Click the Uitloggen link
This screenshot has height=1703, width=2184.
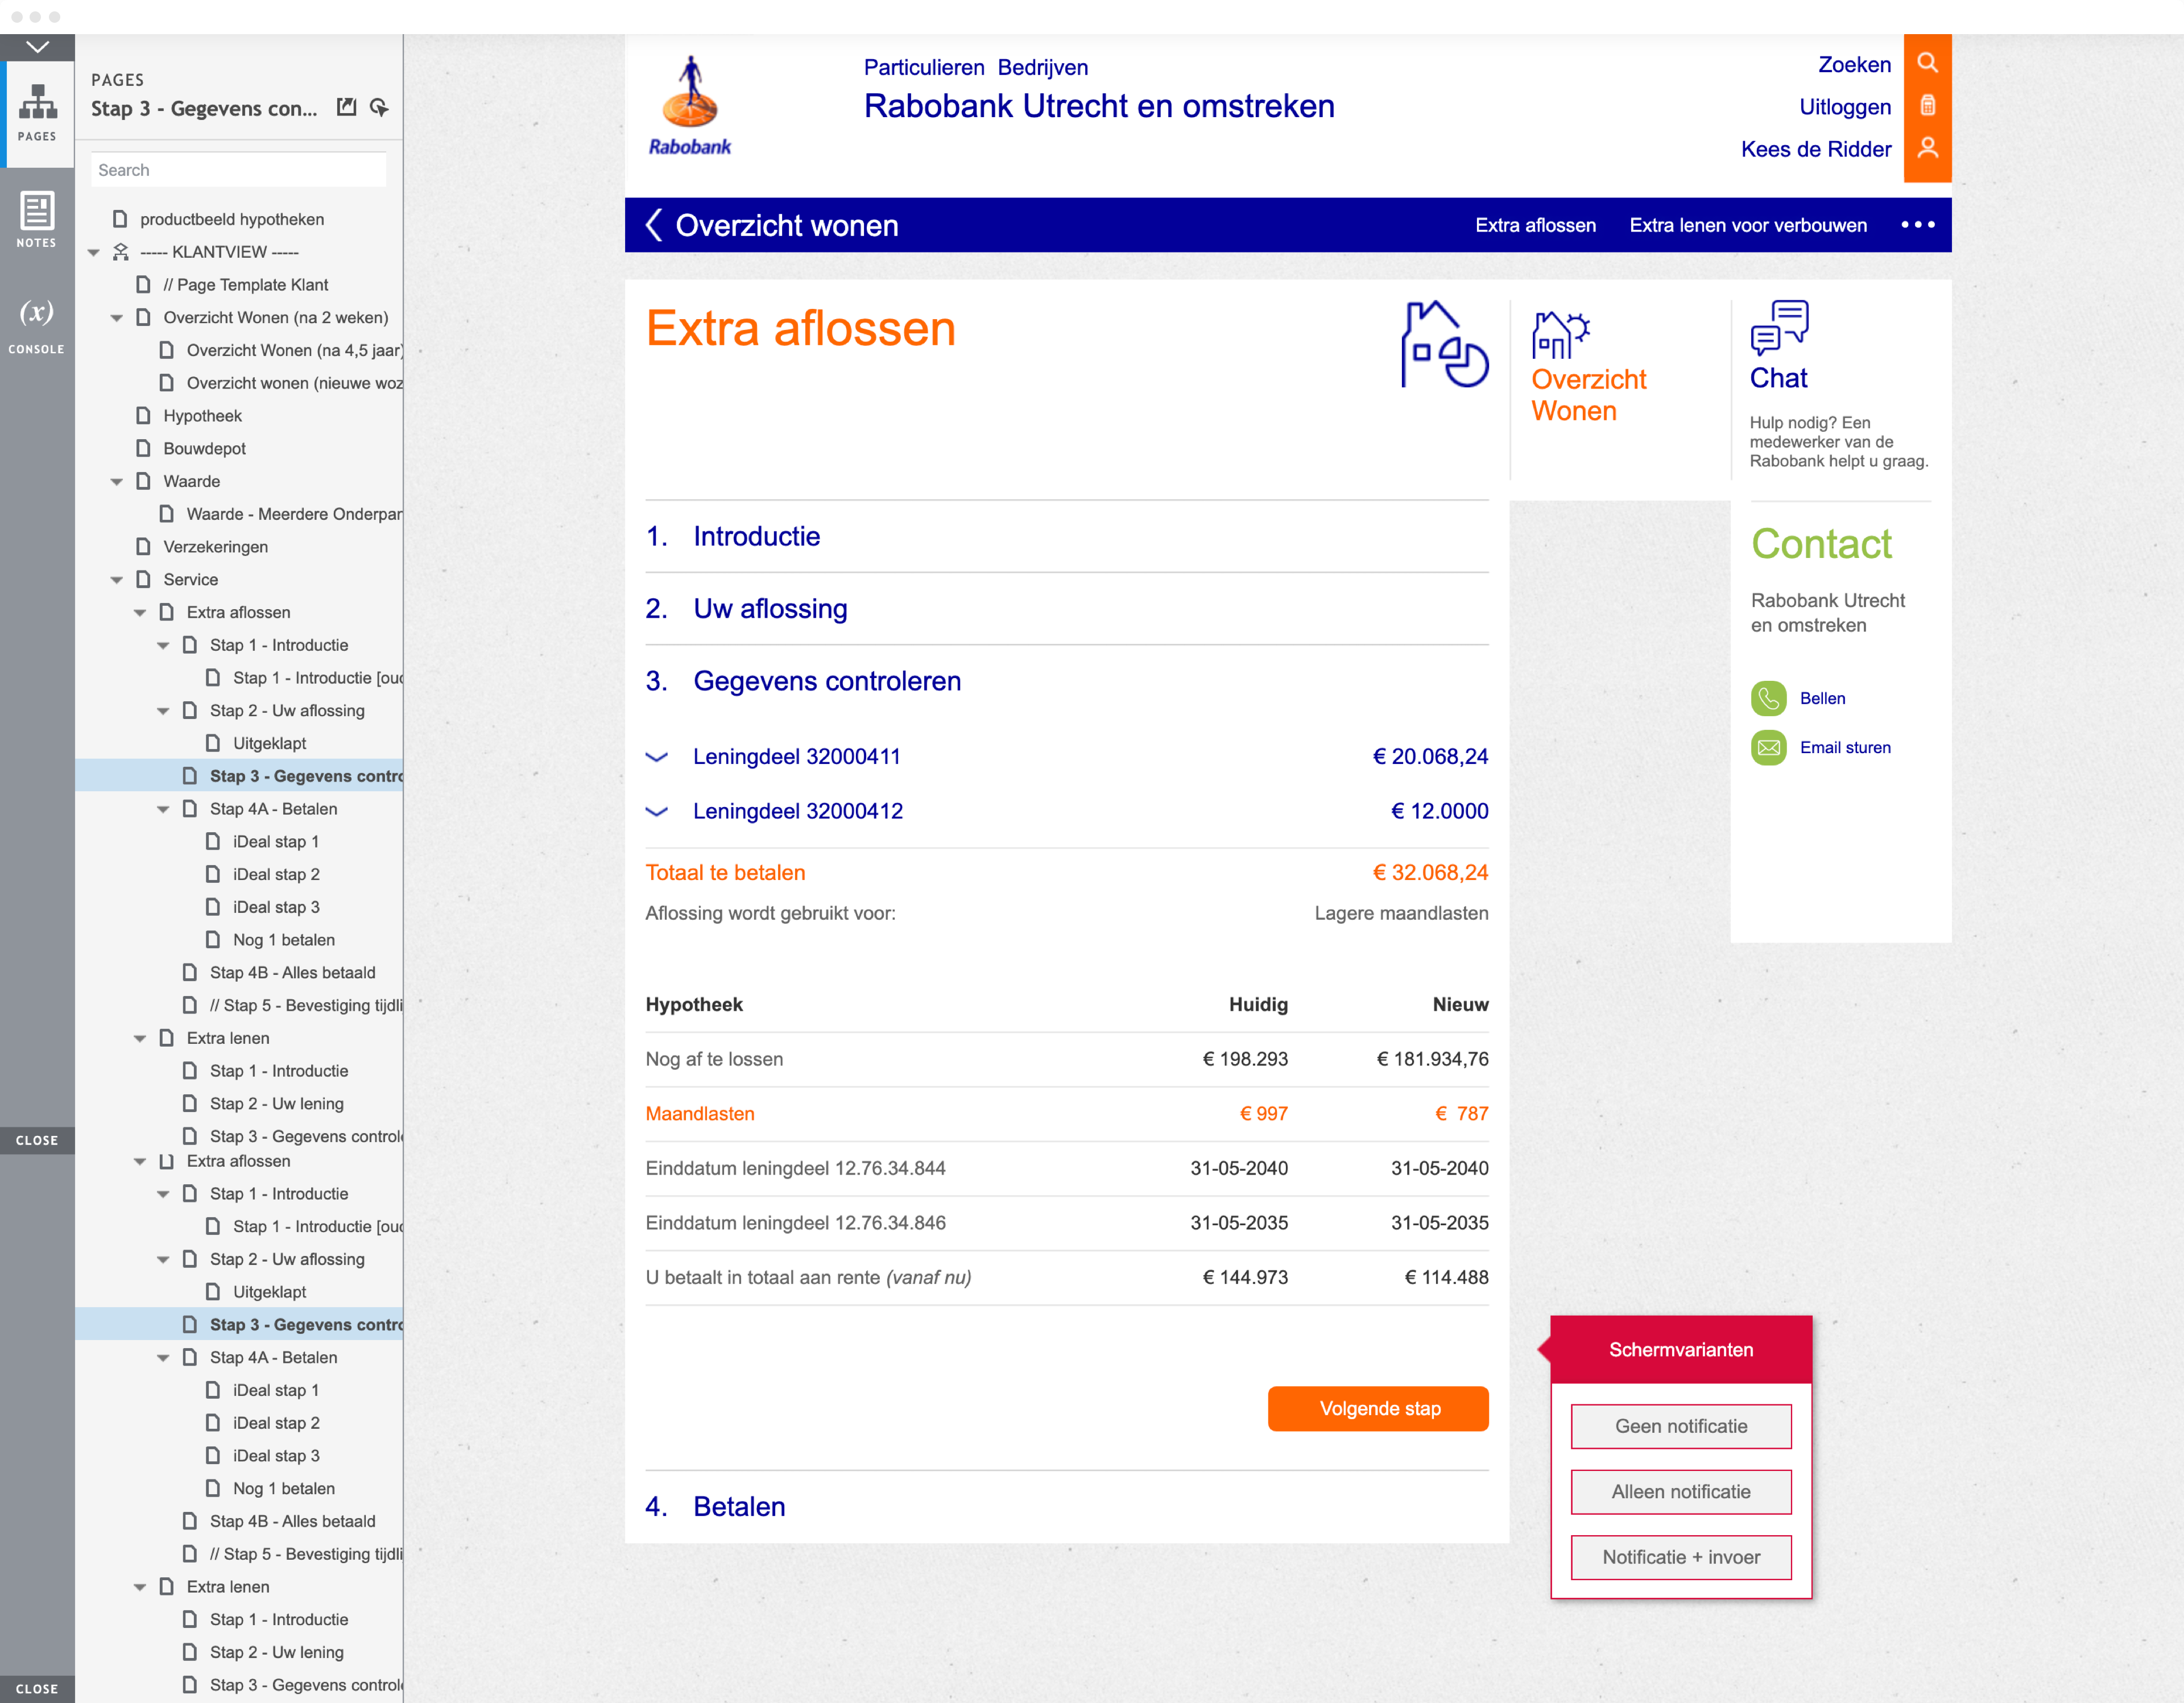(x=1845, y=107)
